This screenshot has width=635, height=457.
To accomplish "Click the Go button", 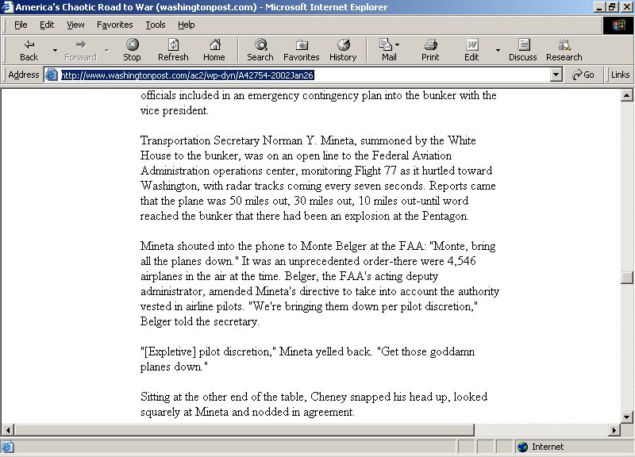I will click(583, 75).
